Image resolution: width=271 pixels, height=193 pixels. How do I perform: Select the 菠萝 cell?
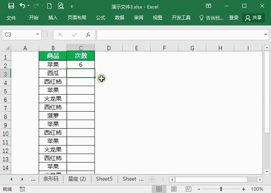pyautogui.click(x=53, y=116)
